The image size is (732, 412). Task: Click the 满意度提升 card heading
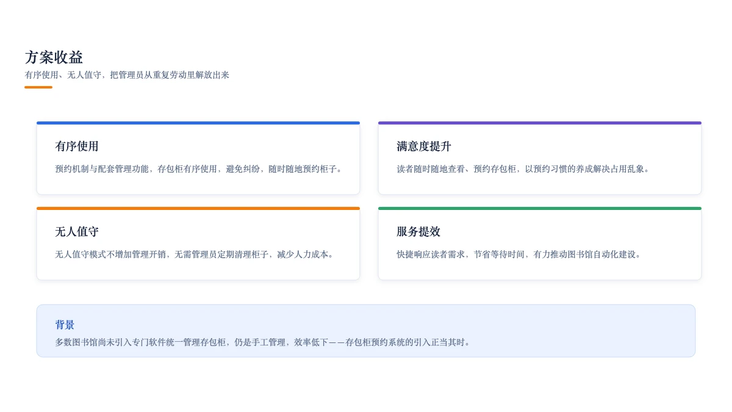coord(424,146)
